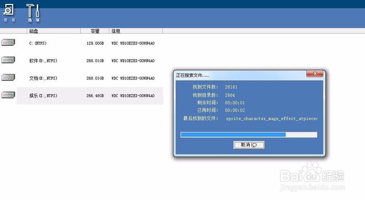Click 268.01GB capacity in the 文档 row
The width and height of the screenshot is (365, 200).
tap(95, 78)
